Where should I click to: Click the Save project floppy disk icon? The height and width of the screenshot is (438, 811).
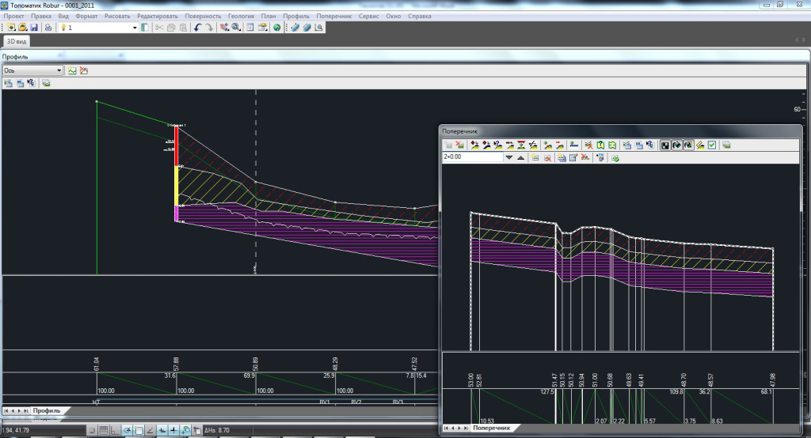[x=34, y=28]
